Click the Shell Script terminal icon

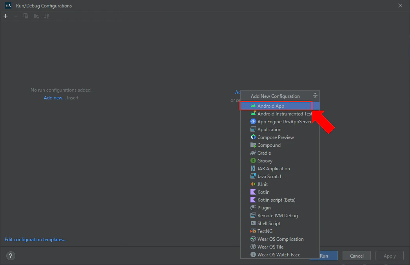coord(253,223)
